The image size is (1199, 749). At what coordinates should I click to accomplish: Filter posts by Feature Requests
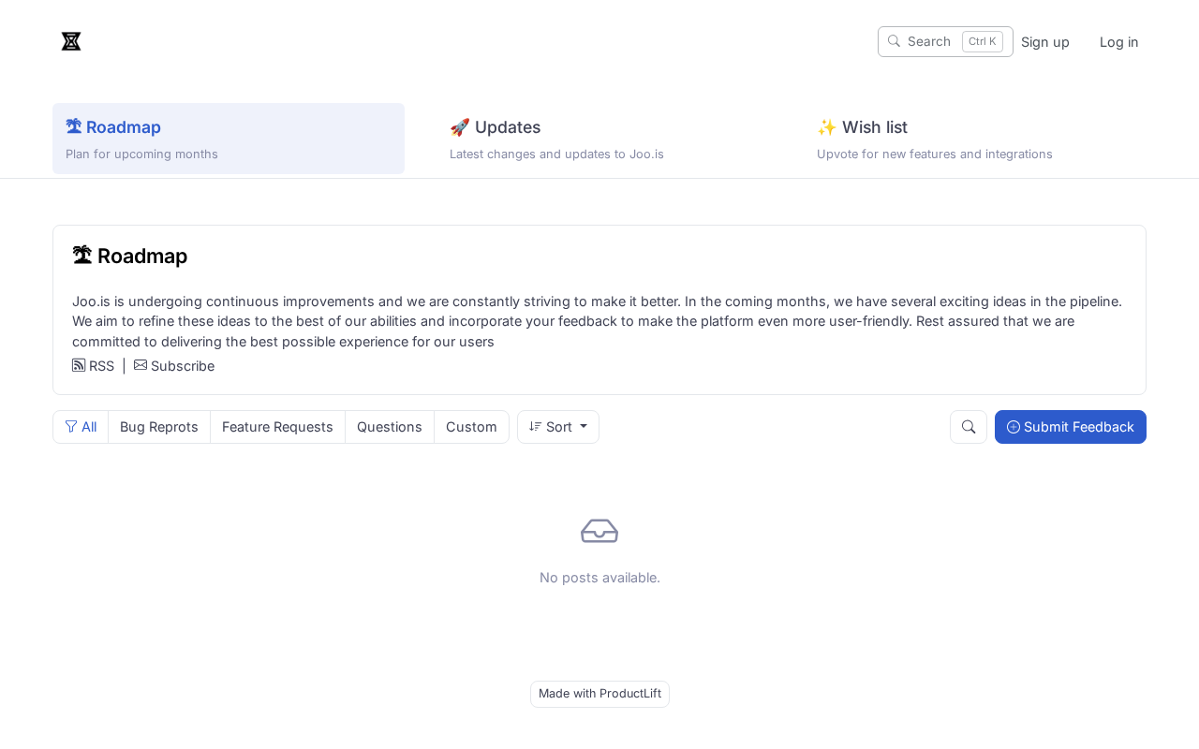277,427
